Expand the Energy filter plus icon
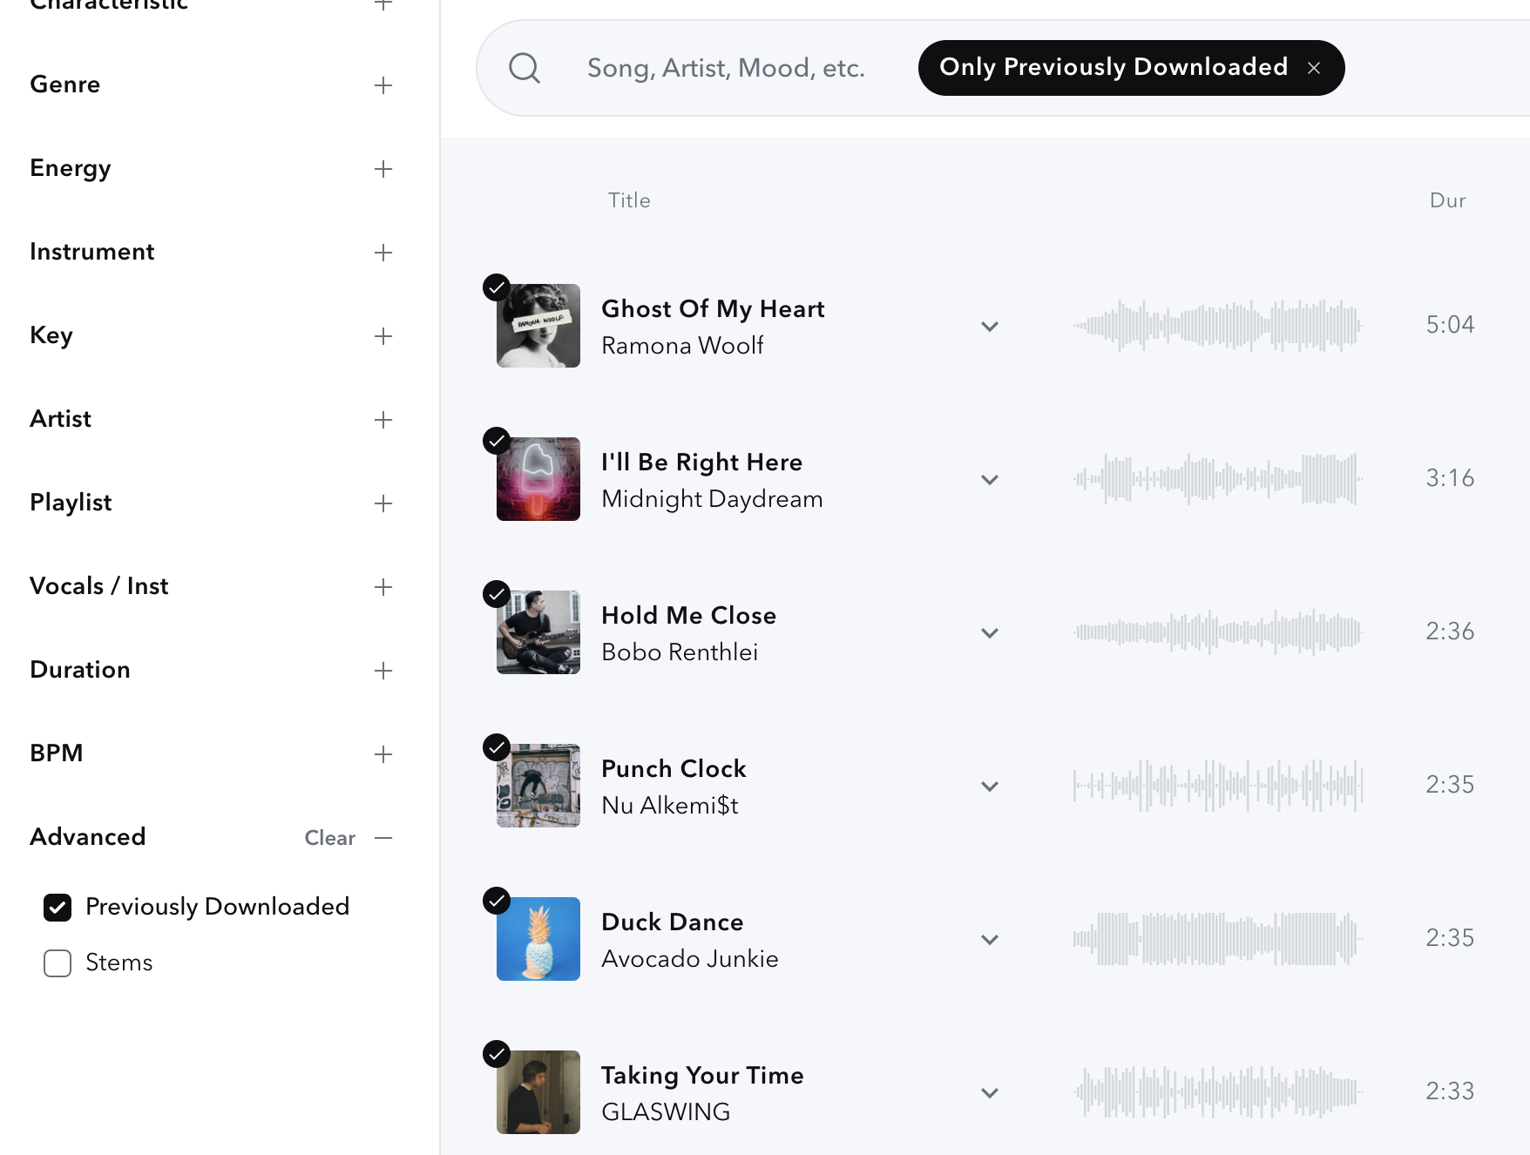The image size is (1530, 1155). [383, 169]
